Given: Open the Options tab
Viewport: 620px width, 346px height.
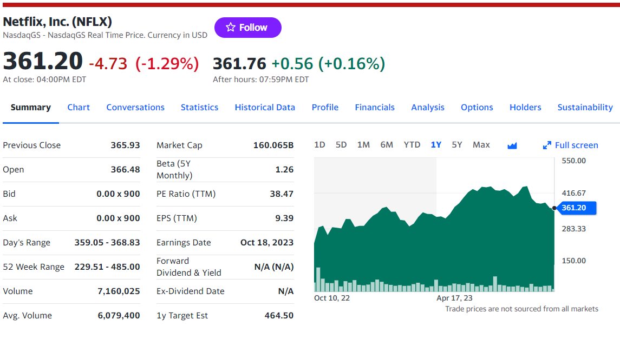Looking at the screenshot, I should click(477, 108).
